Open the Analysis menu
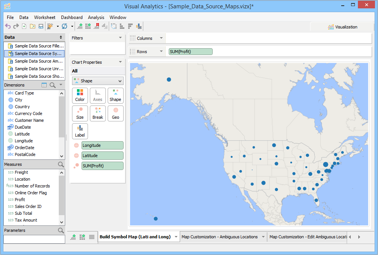This screenshot has height=255, width=378. [x=96, y=17]
